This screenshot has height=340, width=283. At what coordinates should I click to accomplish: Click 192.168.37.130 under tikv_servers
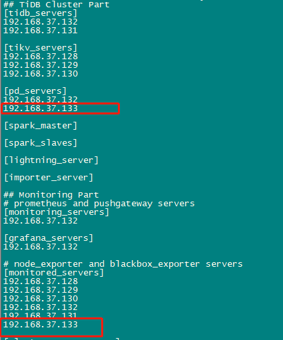click(x=41, y=74)
